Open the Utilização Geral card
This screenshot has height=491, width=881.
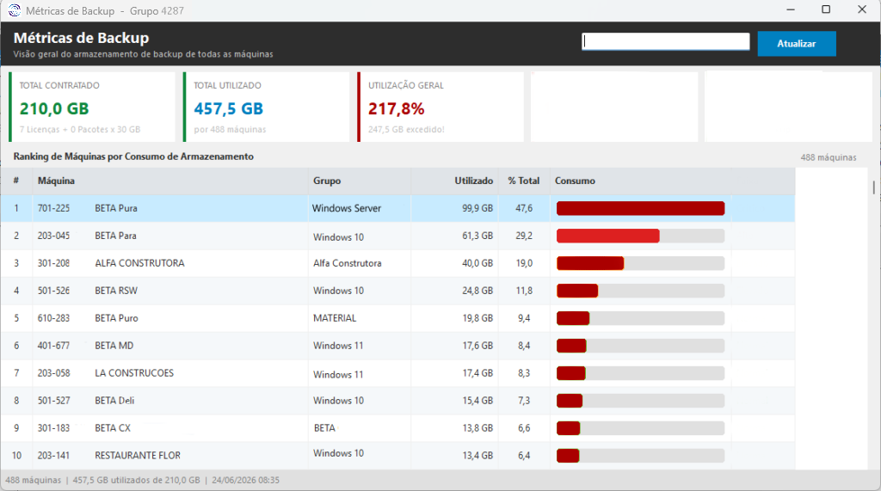(440, 107)
